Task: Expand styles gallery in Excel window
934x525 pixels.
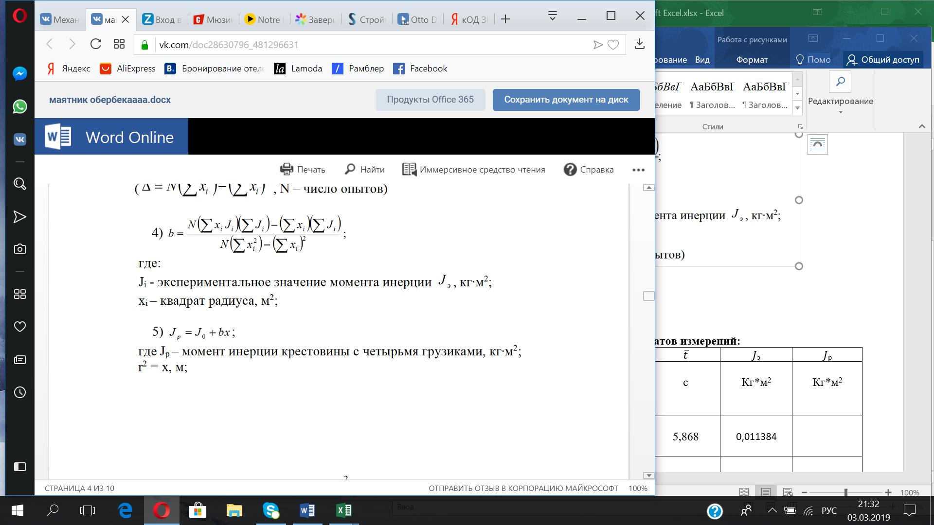Action: pos(797,108)
